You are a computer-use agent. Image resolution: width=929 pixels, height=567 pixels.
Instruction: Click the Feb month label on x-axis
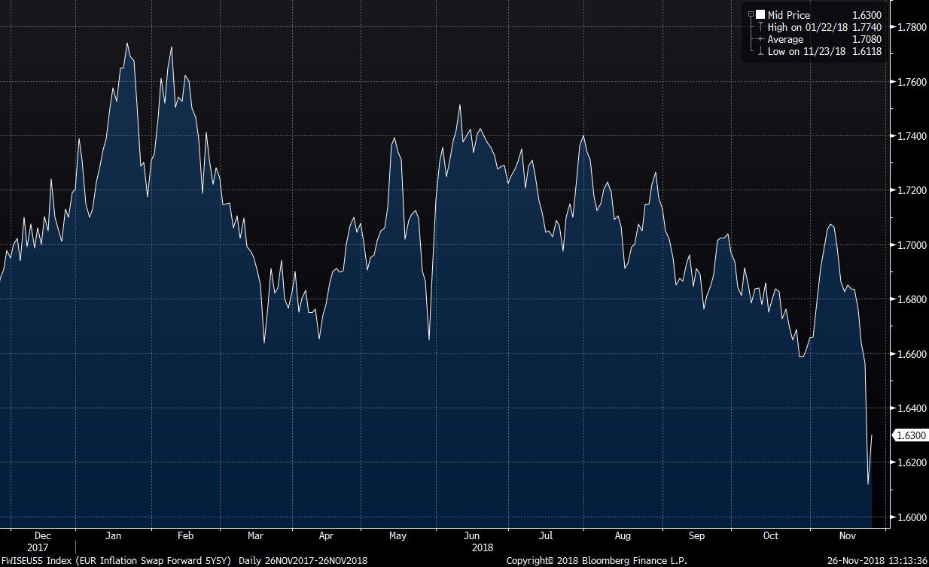[x=185, y=536]
